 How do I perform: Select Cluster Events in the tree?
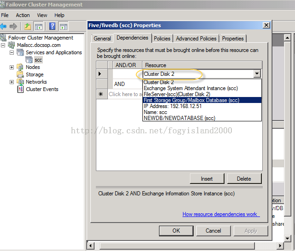pos(42,89)
